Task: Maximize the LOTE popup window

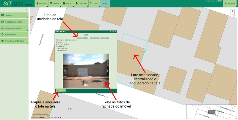Action: [113, 31]
